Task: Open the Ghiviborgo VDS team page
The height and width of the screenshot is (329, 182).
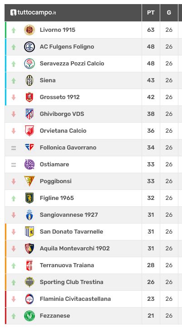Action: (x=62, y=114)
